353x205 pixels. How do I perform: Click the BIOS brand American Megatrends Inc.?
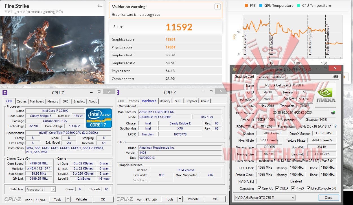[180, 148]
